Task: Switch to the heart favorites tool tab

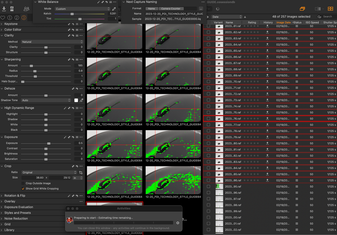Action: tap(3, 18)
